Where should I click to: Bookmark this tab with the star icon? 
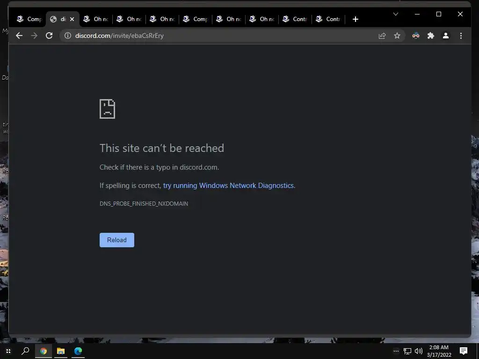397,36
